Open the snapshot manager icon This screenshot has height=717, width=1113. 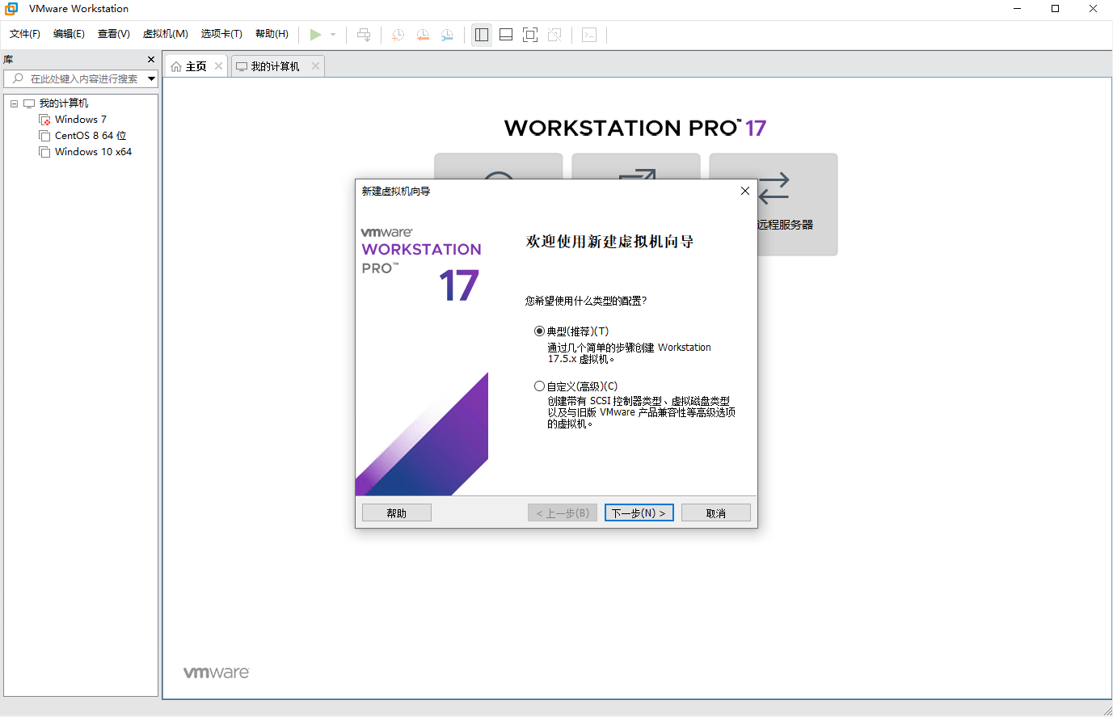point(447,35)
